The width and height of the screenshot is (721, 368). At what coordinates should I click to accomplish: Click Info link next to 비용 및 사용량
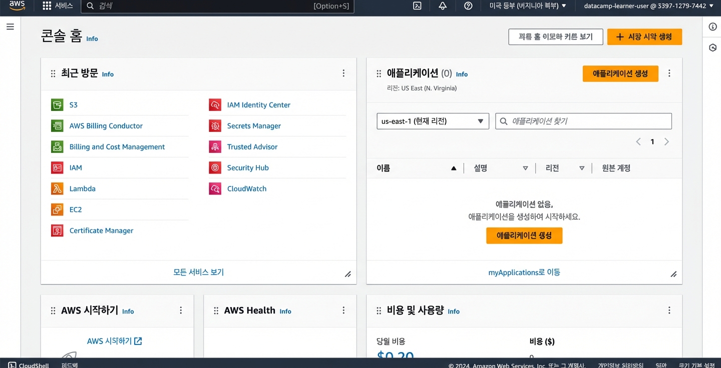point(454,311)
